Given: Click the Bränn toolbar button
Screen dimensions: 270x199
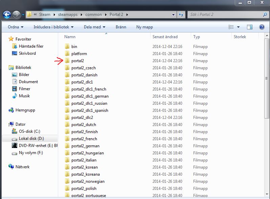Looking at the screenshot, I should coord(121,27).
